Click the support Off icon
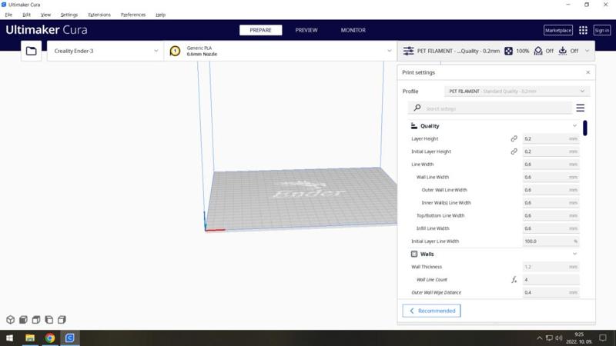The width and height of the screenshot is (616, 346). click(538, 51)
